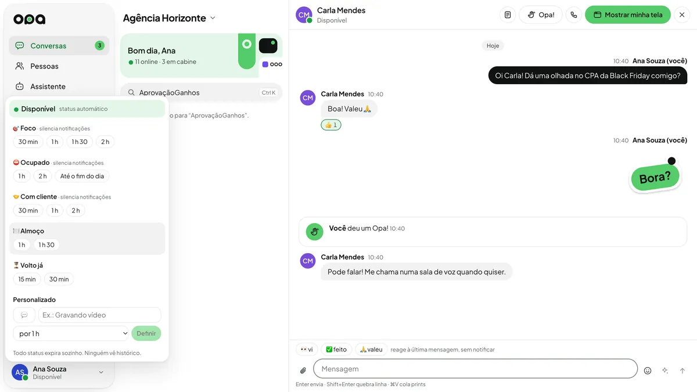Click the Ana Souza AS avatar
Viewport: 697px width, 392px height.
point(20,372)
